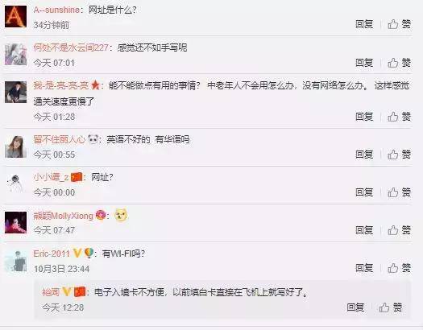Like Eric-2011's 有WI-FI吗 comment
The image size is (423, 330).
point(400,268)
